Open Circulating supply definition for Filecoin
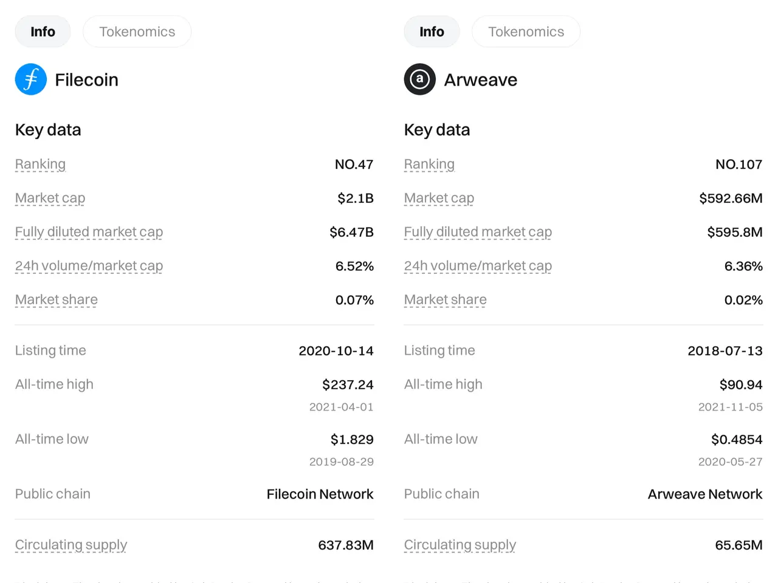Screen dimensions: 778x583 click(71, 545)
